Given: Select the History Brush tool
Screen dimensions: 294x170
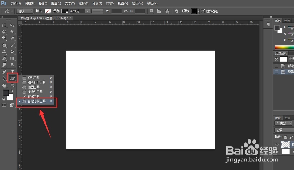Looking at the screenshot, I should pos(12,52).
